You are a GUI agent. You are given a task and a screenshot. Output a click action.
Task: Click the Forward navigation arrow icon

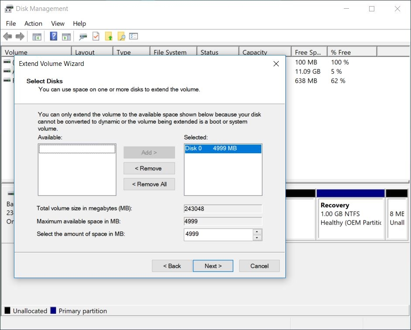20,36
